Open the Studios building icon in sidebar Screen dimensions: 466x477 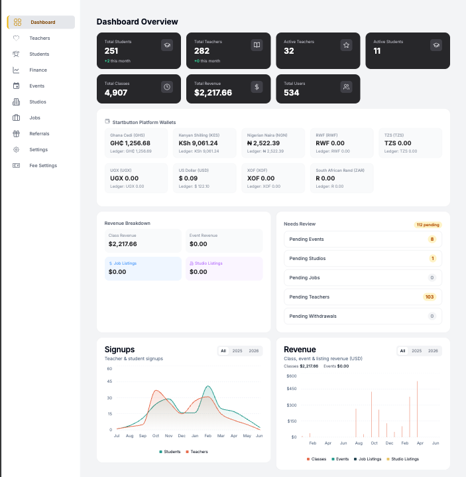[x=16, y=102]
